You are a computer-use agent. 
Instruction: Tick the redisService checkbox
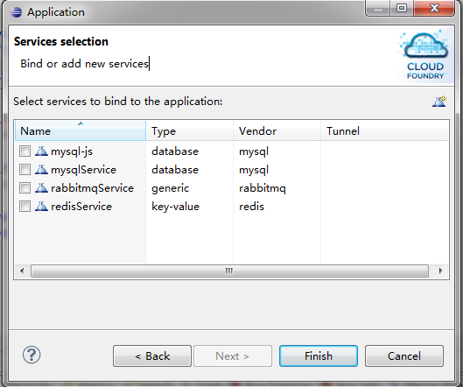(25, 207)
